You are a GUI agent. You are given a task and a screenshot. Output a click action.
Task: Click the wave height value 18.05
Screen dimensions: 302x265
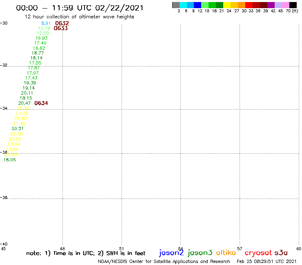(x=10, y=160)
